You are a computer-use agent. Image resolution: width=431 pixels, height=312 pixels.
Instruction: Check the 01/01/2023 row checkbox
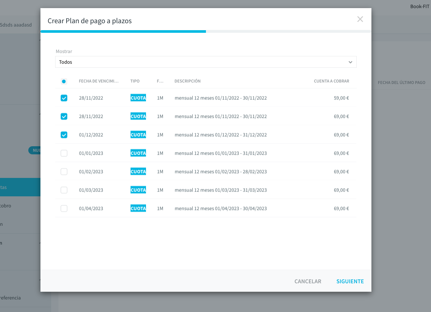coord(64,153)
